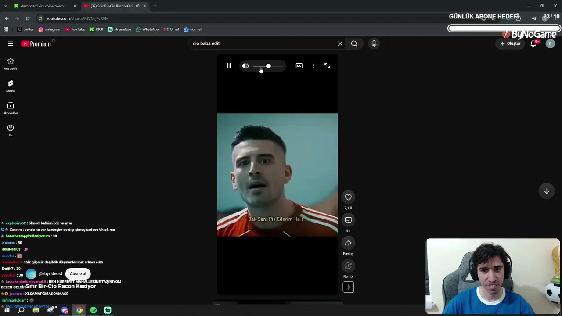Switch to the dashboard.kick.com/stream tab
This screenshot has height=316, width=562.
point(42,6)
